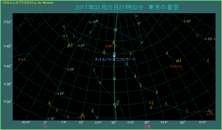
Task: Click the うしかい constellation label
Action: 210,114
